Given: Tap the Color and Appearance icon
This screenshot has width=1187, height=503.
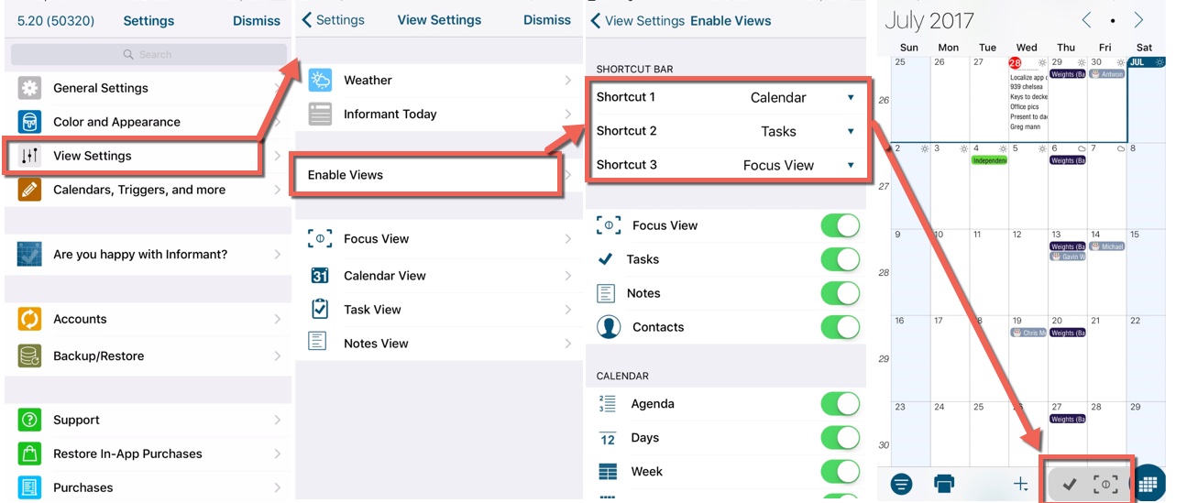Looking at the screenshot, I should coord(30,122).
